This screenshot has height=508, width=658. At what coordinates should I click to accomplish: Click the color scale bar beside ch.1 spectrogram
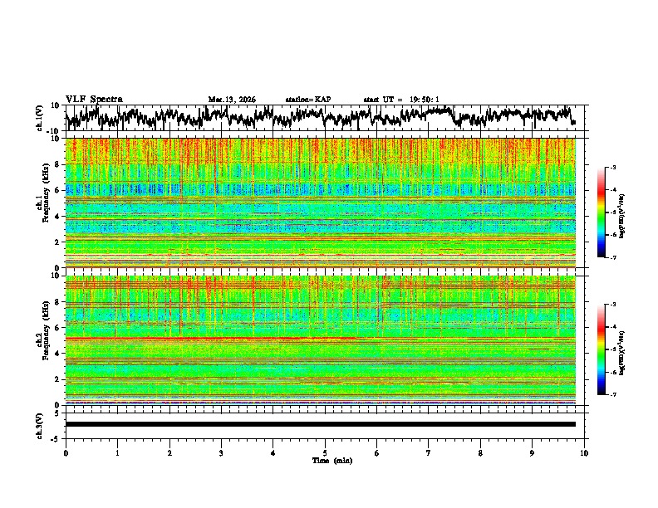point(602,212)
